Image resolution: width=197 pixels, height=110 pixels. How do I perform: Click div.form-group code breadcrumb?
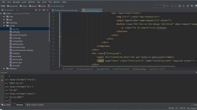click(139, 69)
